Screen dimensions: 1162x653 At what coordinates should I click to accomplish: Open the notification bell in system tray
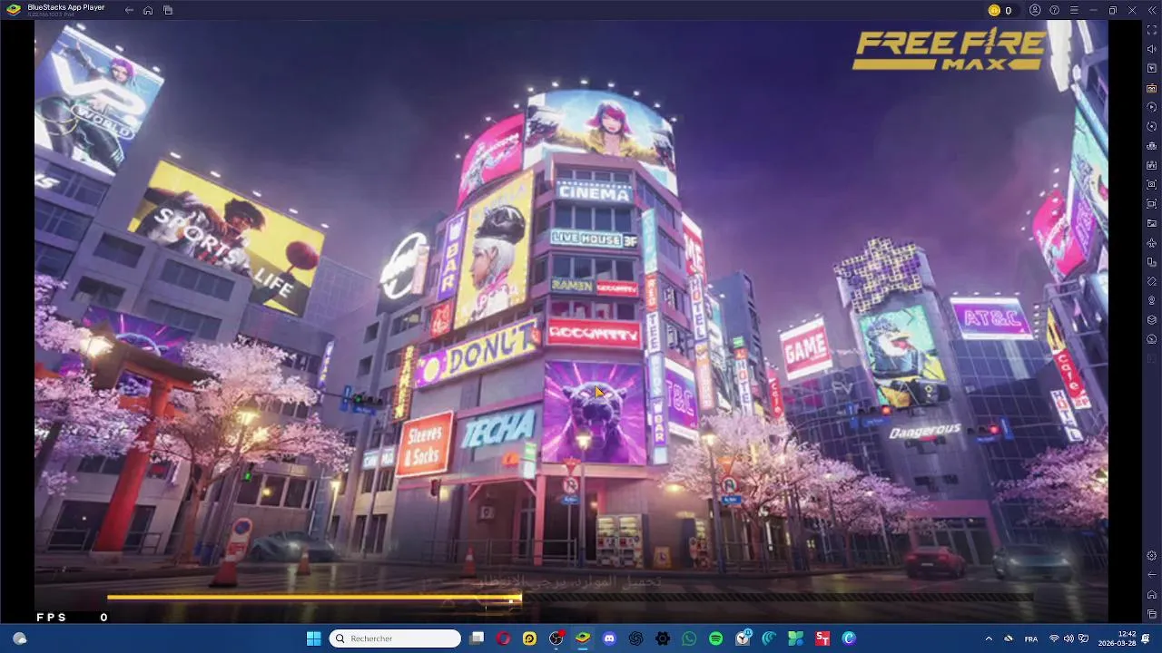[x=1147, y=638]
